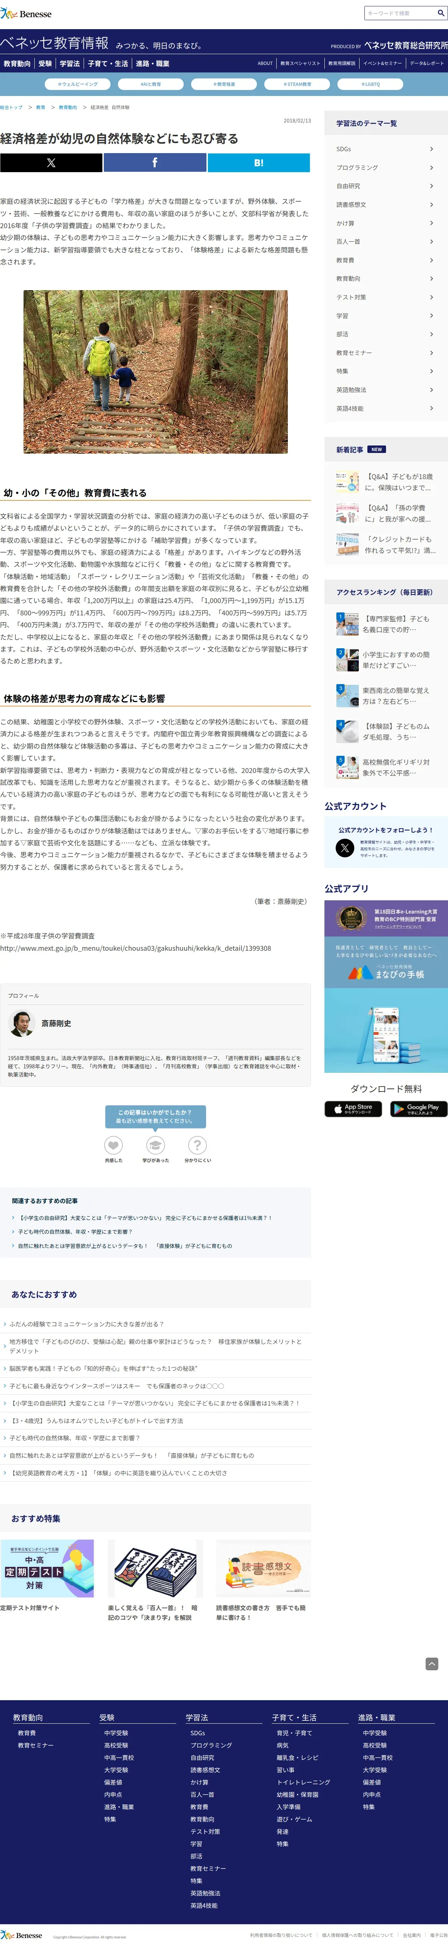The height and width of the screenshot is (1947, 448).
Task: Open 自由研究 theme row
Action: tap(385, 186)
